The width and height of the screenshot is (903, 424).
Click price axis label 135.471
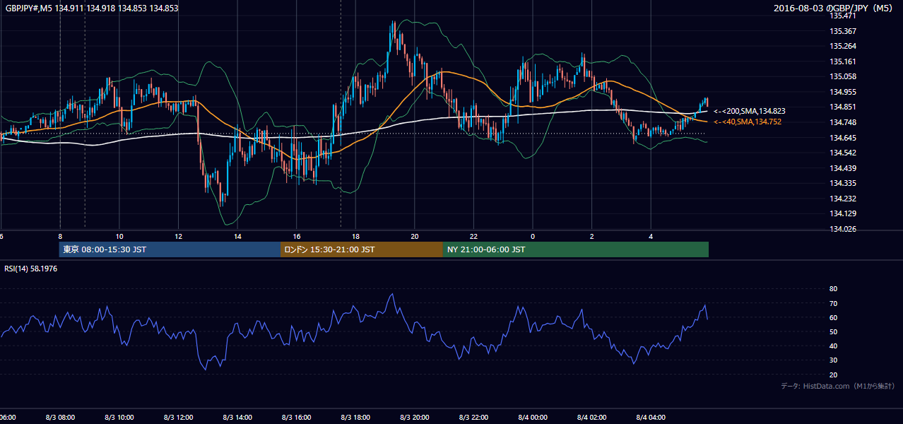pyautogui.click(x=842, y=16)
